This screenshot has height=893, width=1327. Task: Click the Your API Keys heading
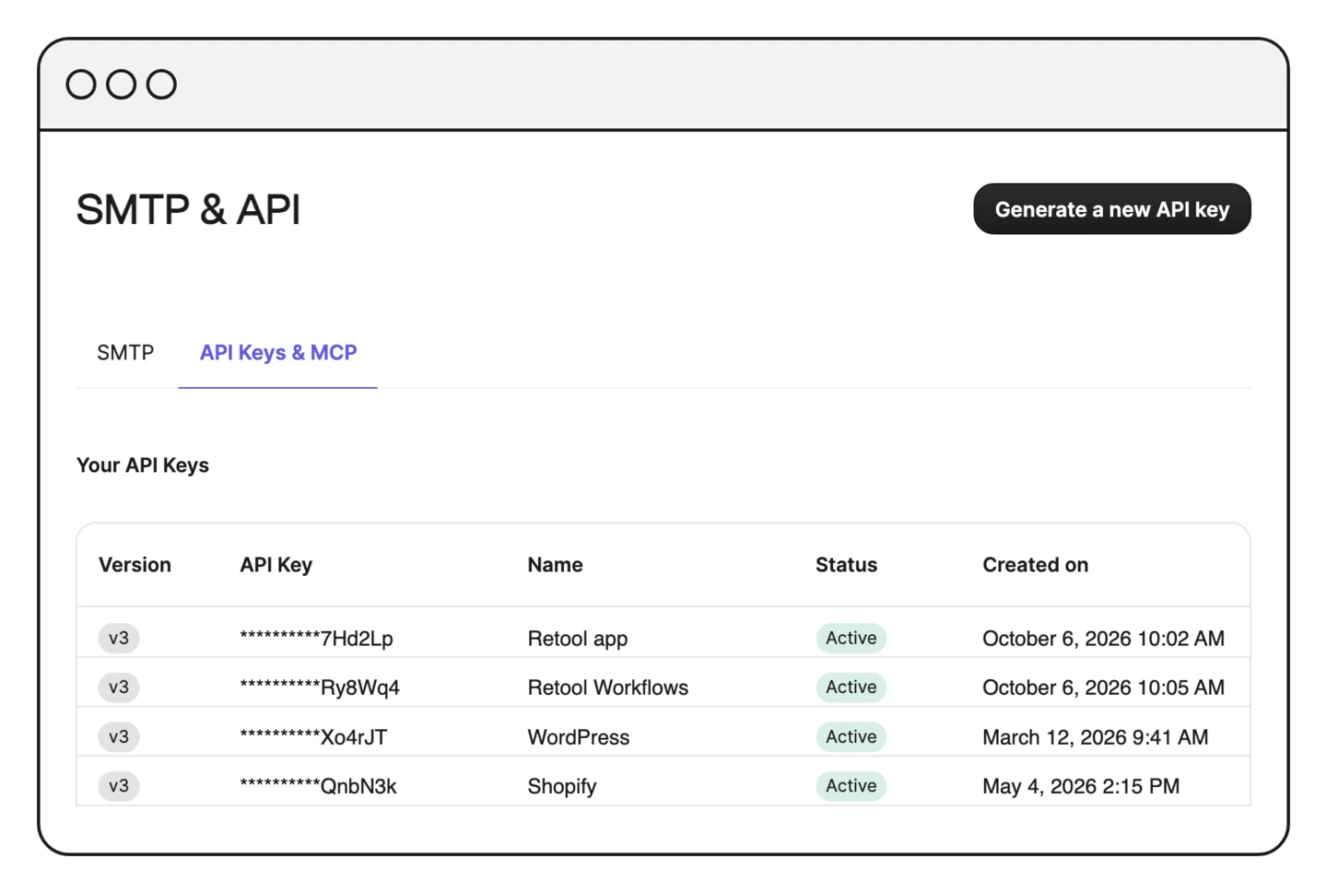pos(143,465)
